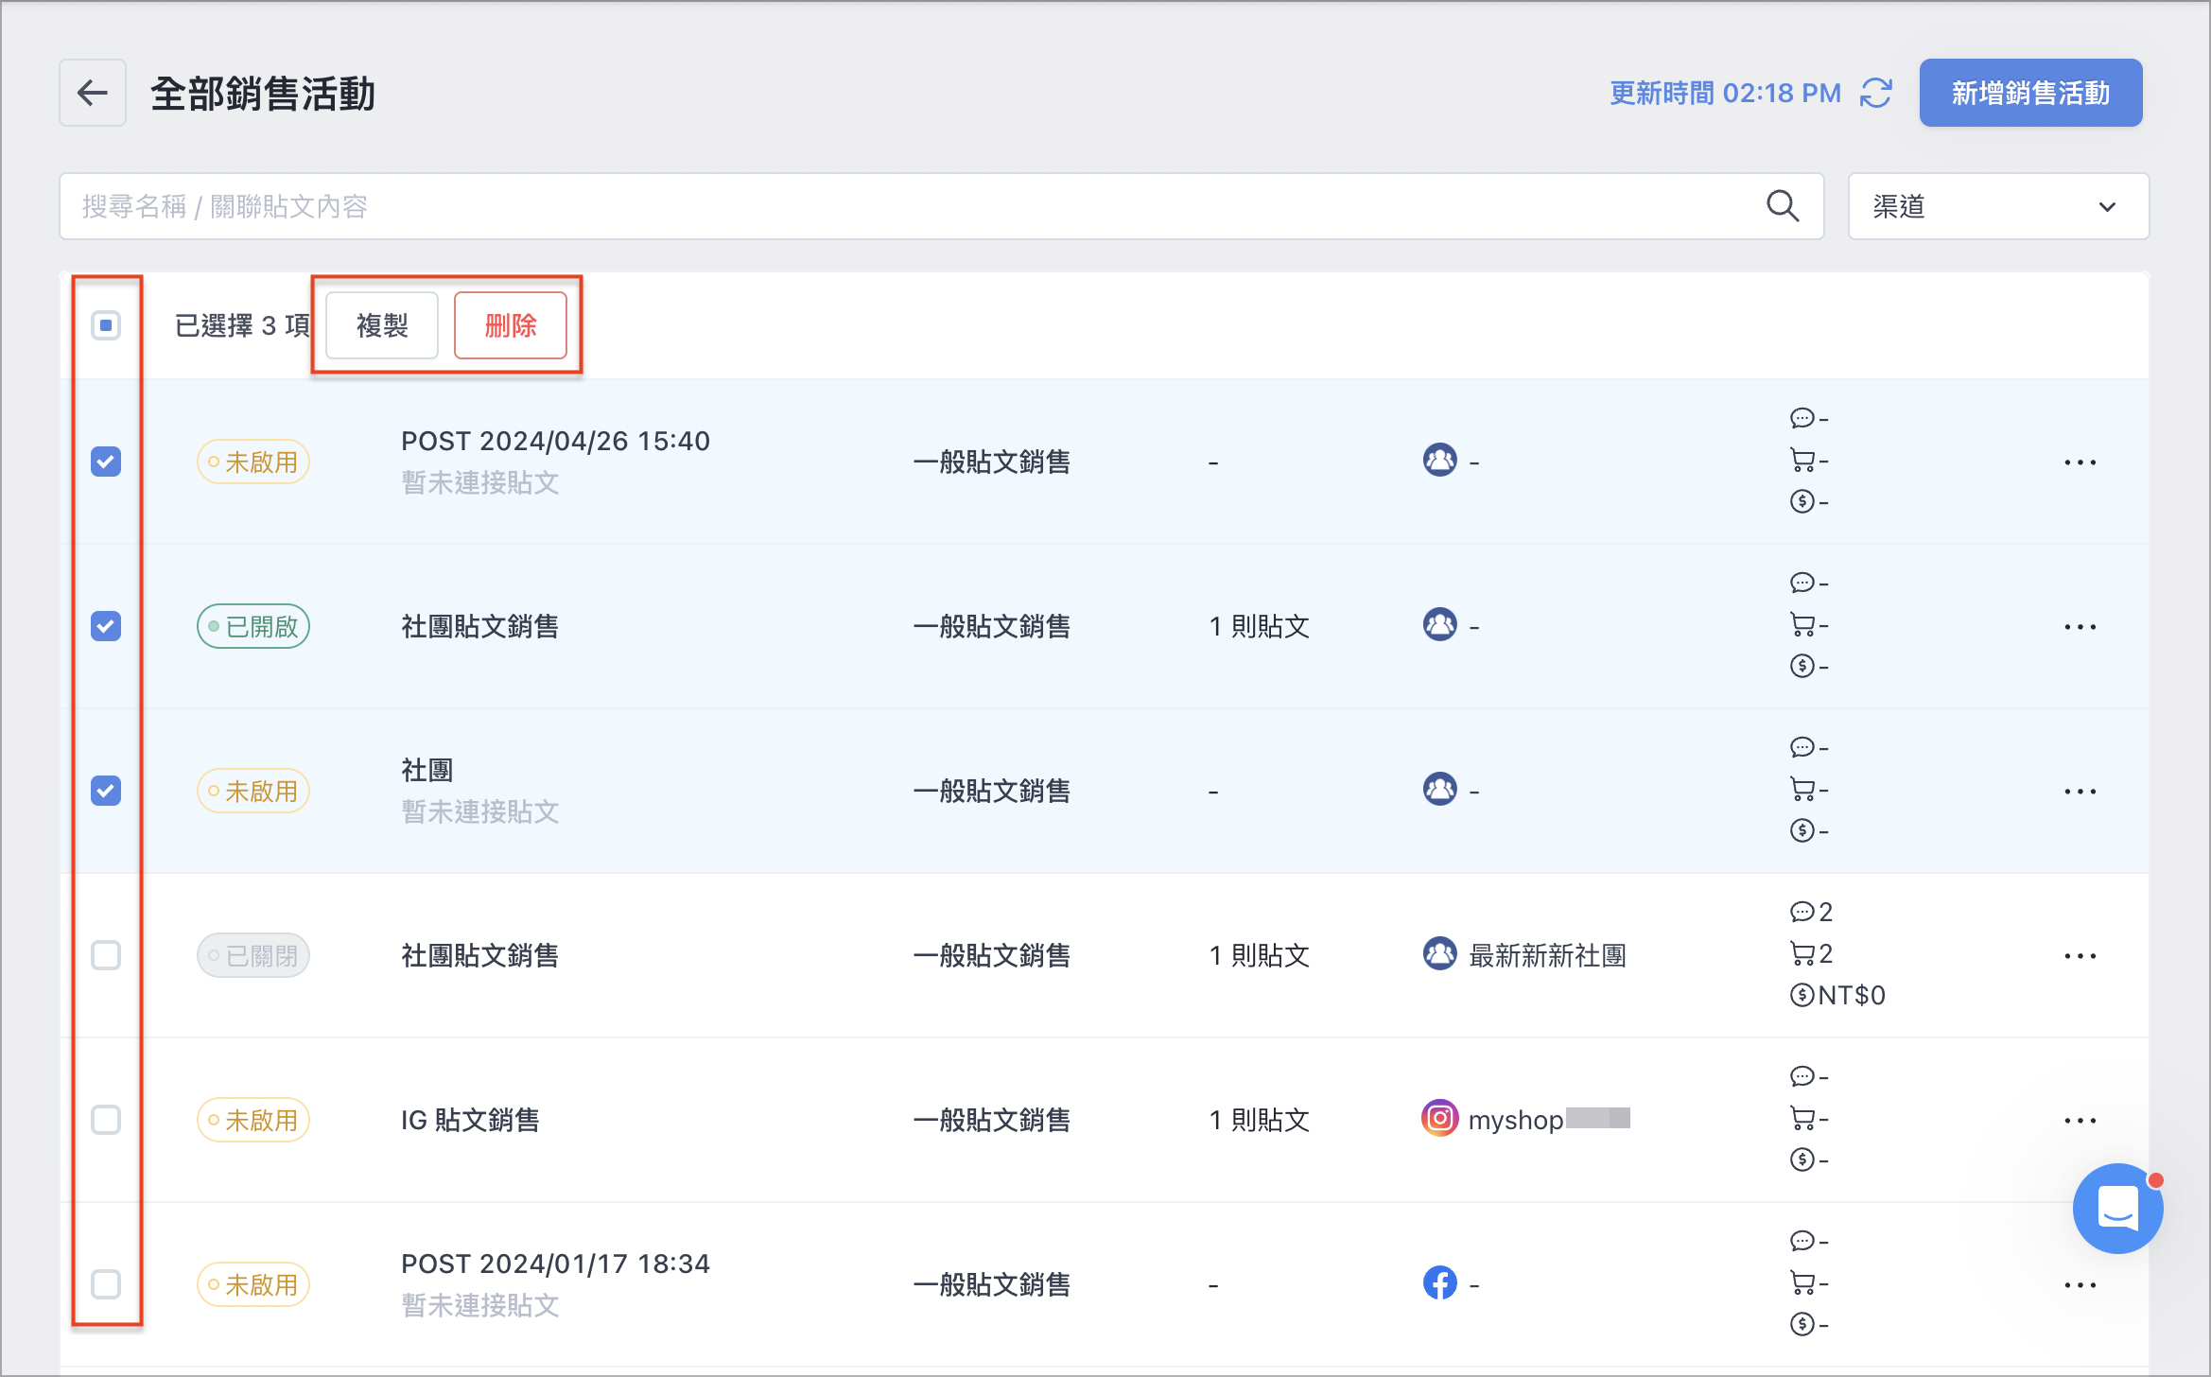Open the 渠道 channel dropdown
Viewport: 2211px width, 1377px height.
point(1998,206)
